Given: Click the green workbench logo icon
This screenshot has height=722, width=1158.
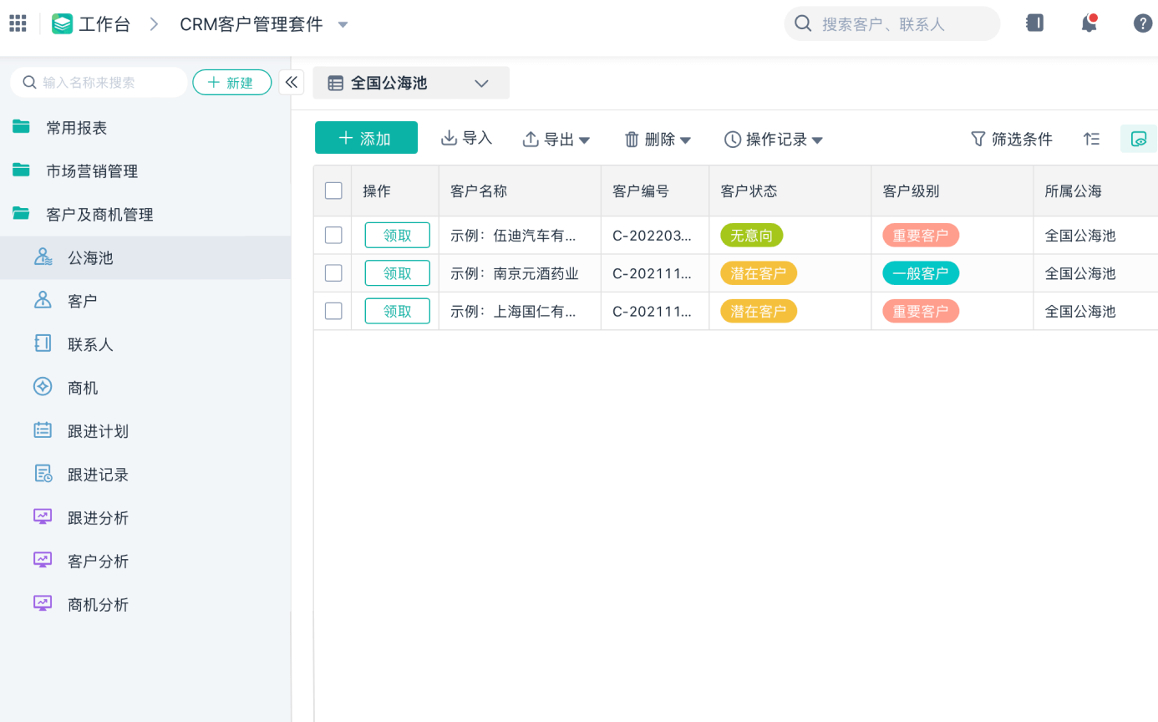Looking at the screenshot, I should click(x=62, y=23).
